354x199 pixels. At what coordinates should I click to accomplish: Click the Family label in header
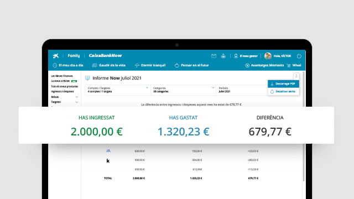coord(74,56)
